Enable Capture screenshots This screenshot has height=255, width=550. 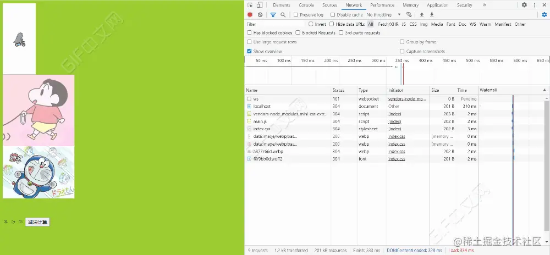pyautogui.click(x=402, y=51)
